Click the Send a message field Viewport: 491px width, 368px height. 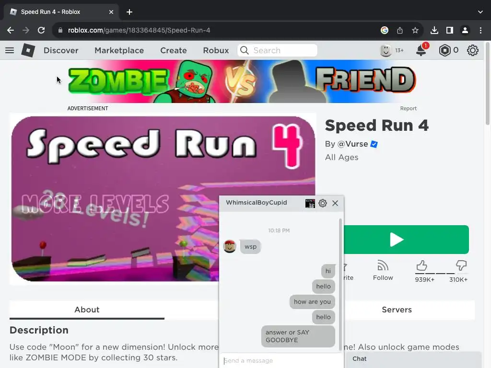click(x=281, y=360)
